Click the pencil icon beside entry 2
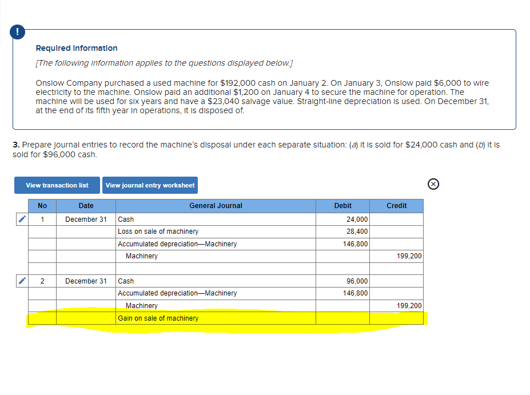Image resolution: width=530 pixels, height=395 pixels. (21, 281)
